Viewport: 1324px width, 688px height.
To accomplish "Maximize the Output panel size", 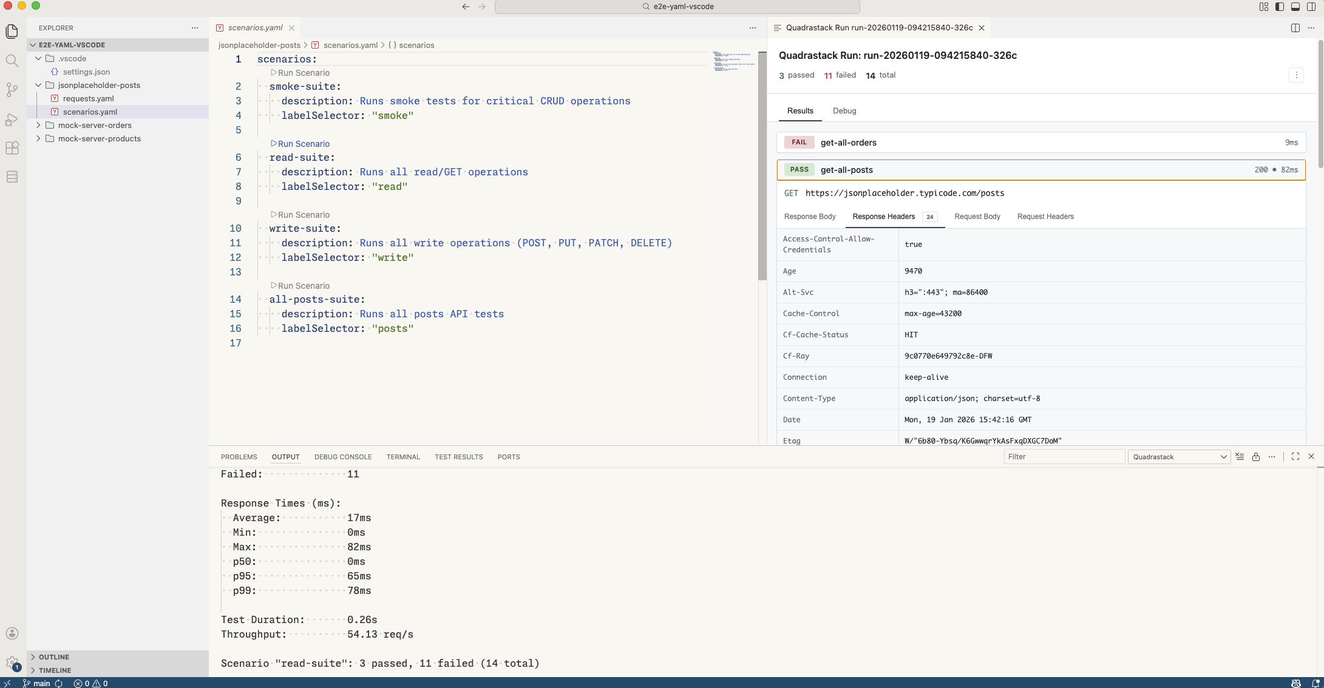I will (1295, 456).
